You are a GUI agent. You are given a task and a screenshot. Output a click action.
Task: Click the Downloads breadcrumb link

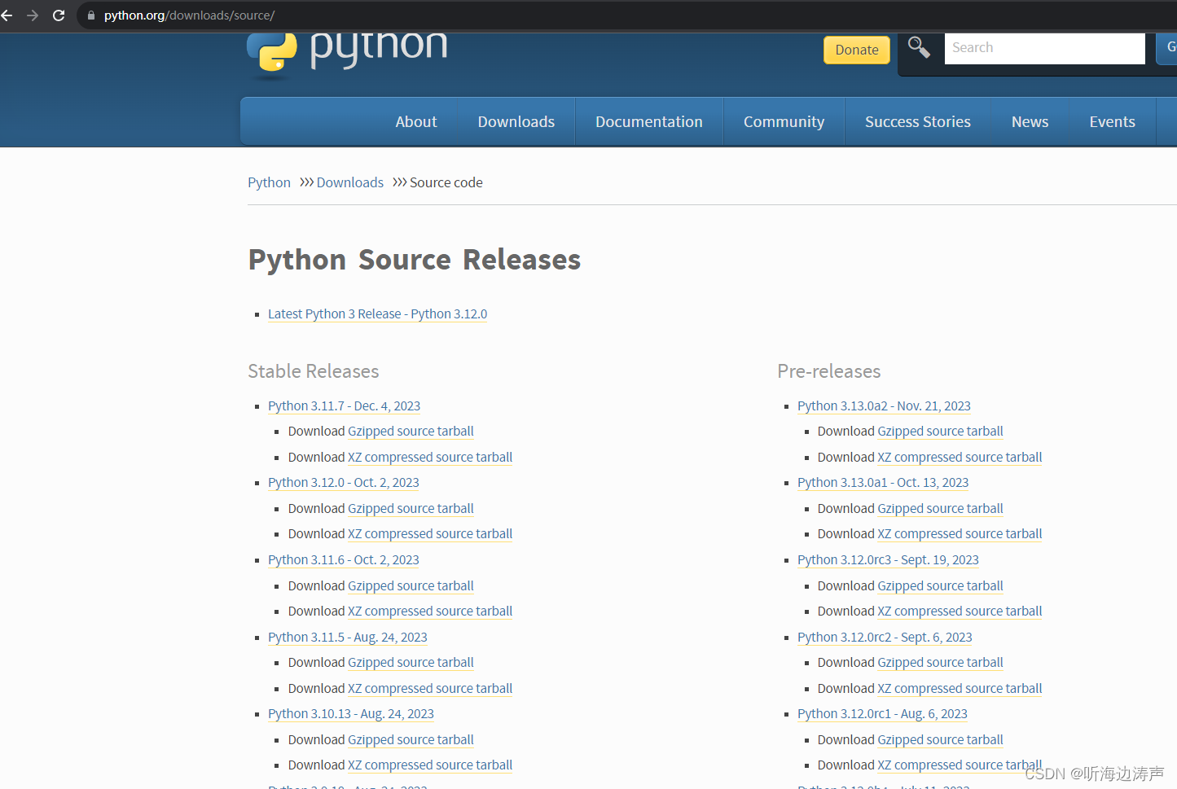point(350,182)
